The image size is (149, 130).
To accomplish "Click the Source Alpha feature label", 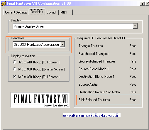I will pyautogui.click(x=88, y=85).
